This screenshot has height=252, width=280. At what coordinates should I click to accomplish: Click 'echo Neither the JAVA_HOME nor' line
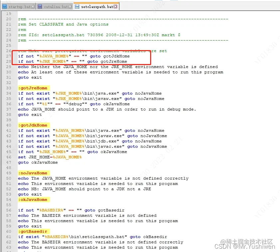click(118, 67)
